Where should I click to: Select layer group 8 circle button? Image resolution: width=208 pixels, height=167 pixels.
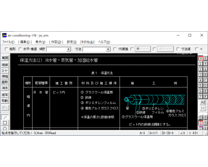coord(206,118)
